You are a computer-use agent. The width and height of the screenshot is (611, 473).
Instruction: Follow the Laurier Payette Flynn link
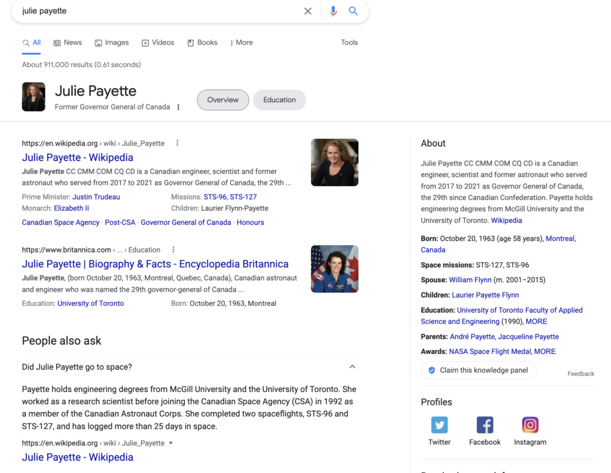(x=485, y=295)
